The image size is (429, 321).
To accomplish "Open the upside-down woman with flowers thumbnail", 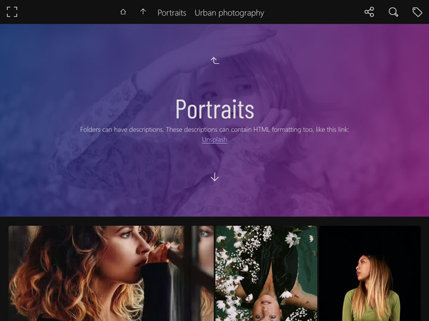I will click(266, 273).
